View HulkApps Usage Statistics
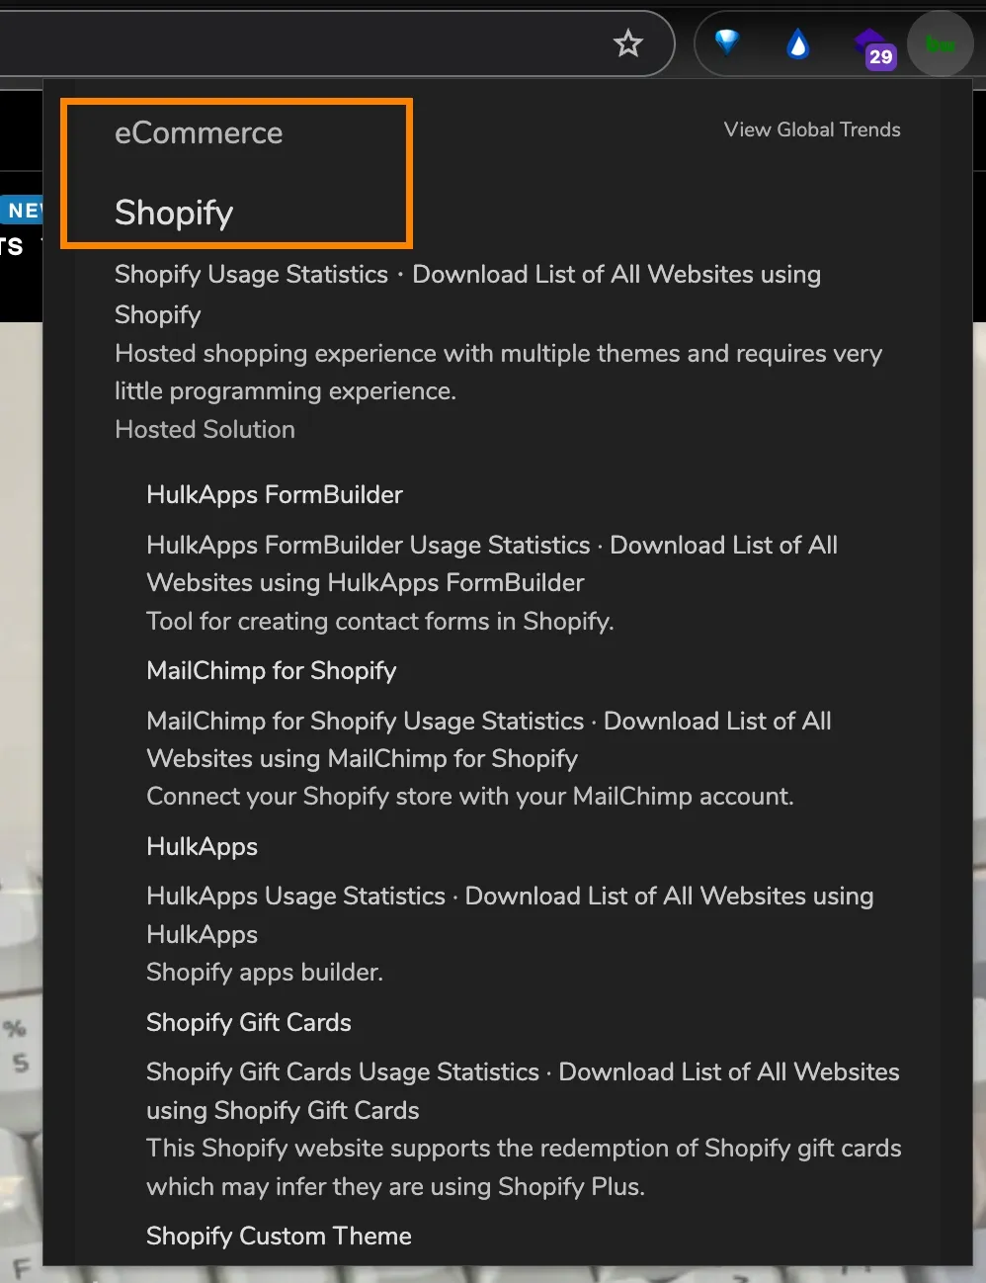The height and width of the screenshot is (1283, 986). pos(294,896)
